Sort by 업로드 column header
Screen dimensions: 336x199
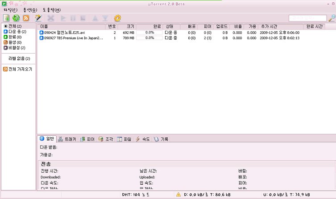pos(221,26)
